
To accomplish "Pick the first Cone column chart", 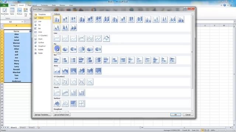I will click(x=147, y=19).
